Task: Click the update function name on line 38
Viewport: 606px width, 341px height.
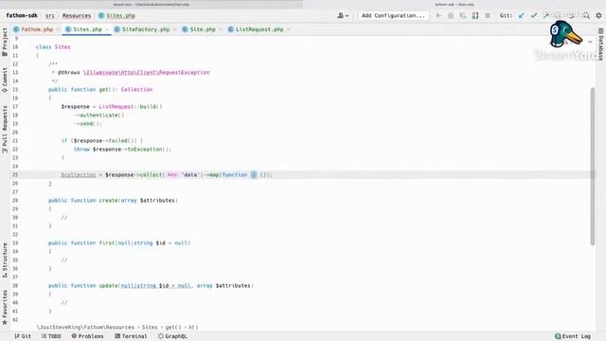Action: coord(108,286)
